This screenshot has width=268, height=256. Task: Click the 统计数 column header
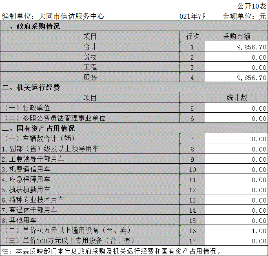(x=236, y=98)
